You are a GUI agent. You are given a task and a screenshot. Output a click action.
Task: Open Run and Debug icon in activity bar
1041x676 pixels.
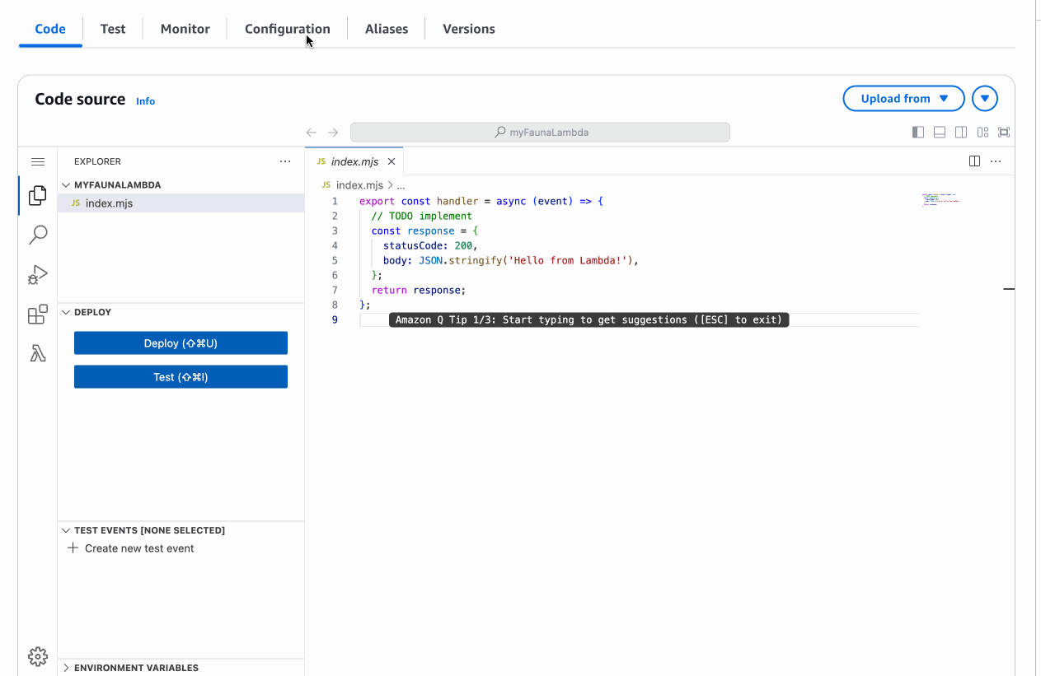[38, 274]
